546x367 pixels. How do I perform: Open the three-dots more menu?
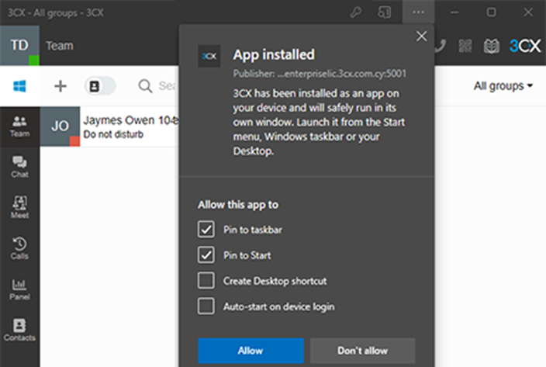click(418, 12)
